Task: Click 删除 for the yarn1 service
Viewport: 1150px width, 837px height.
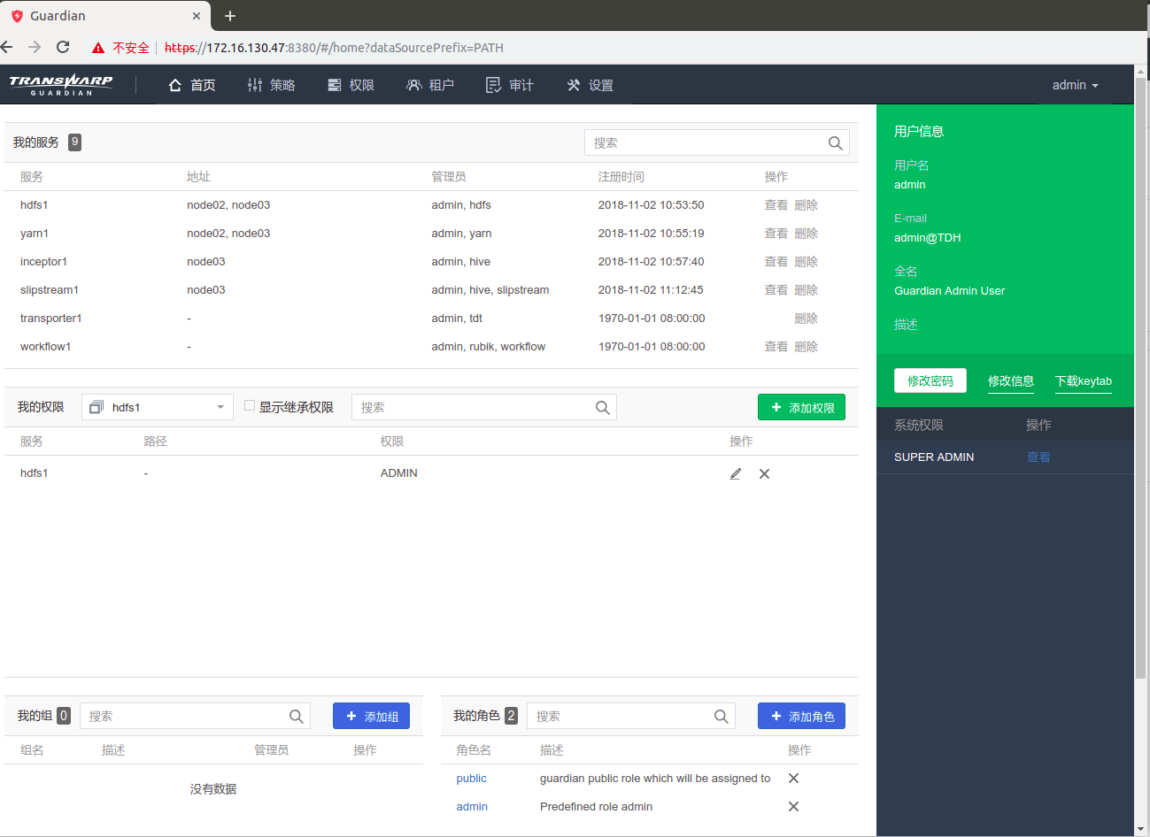Action: point(807,234)
